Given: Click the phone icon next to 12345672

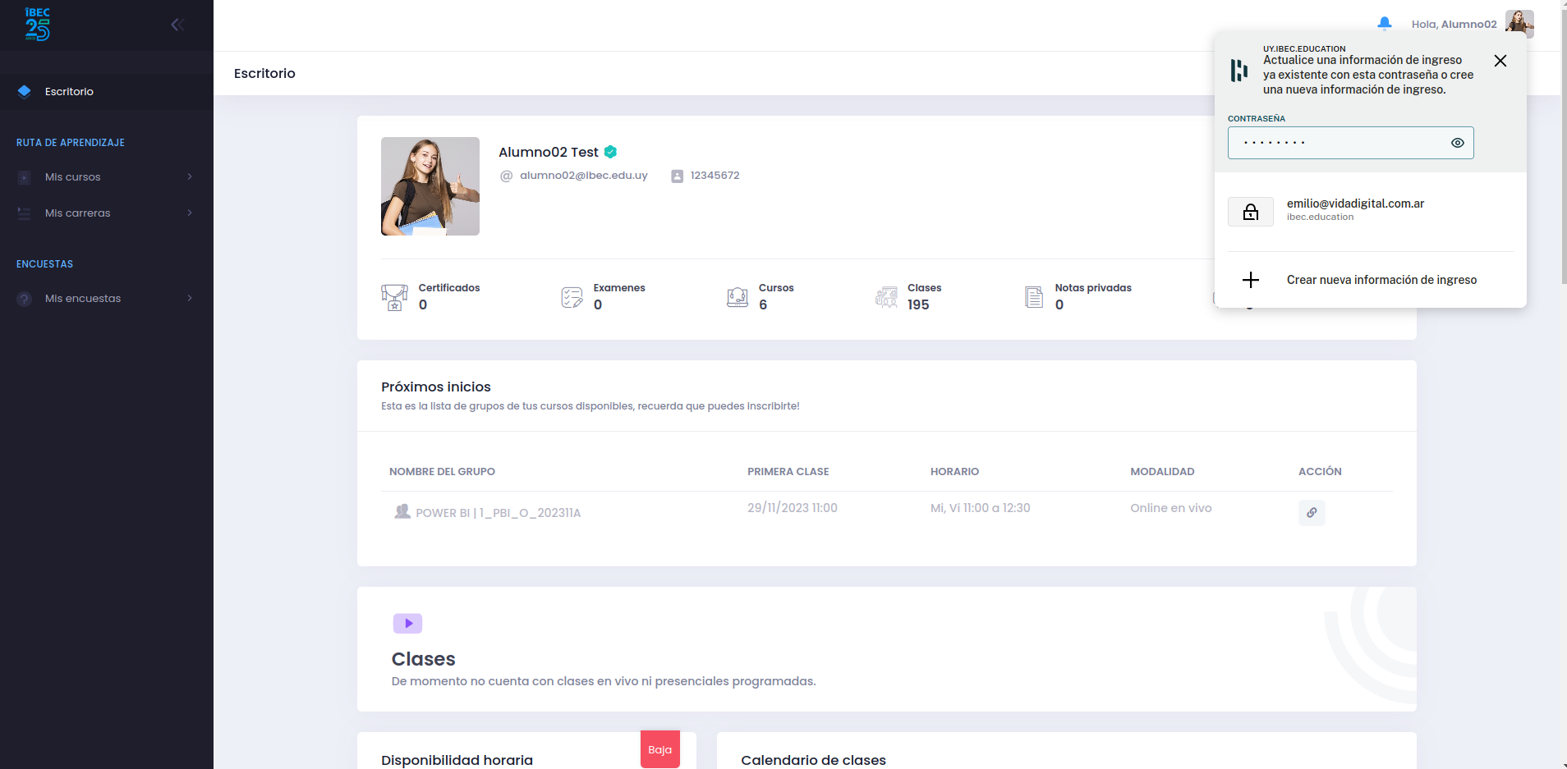Looking at the screenshot, I should (x=677, y=175).
